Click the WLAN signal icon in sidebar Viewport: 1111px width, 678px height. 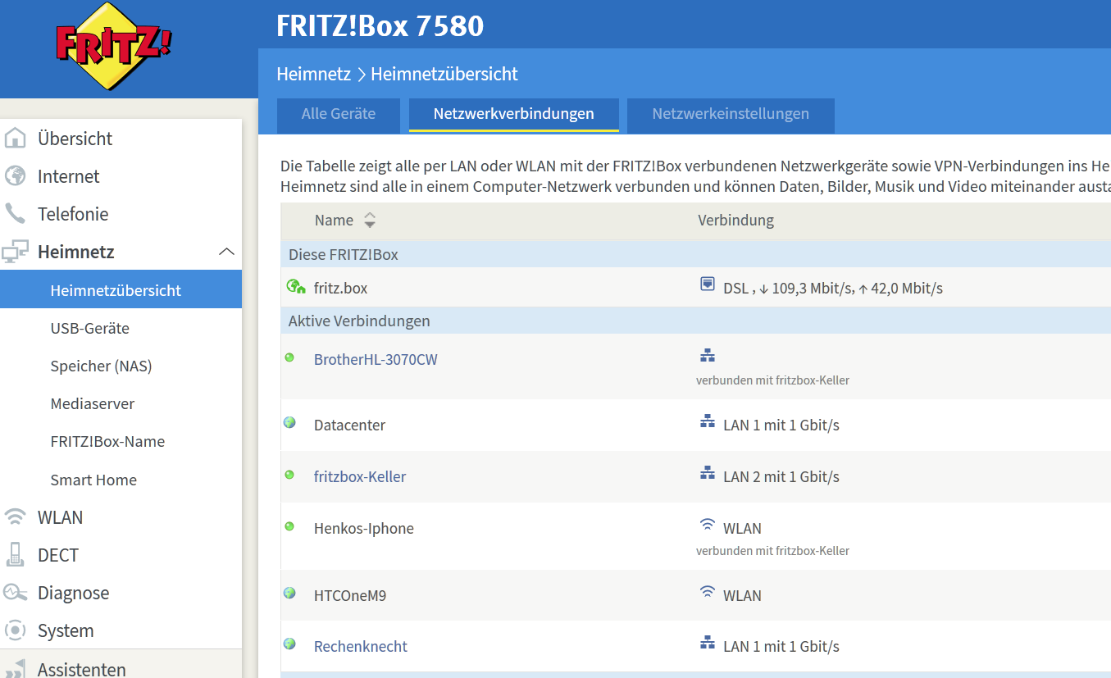(16, 517)
